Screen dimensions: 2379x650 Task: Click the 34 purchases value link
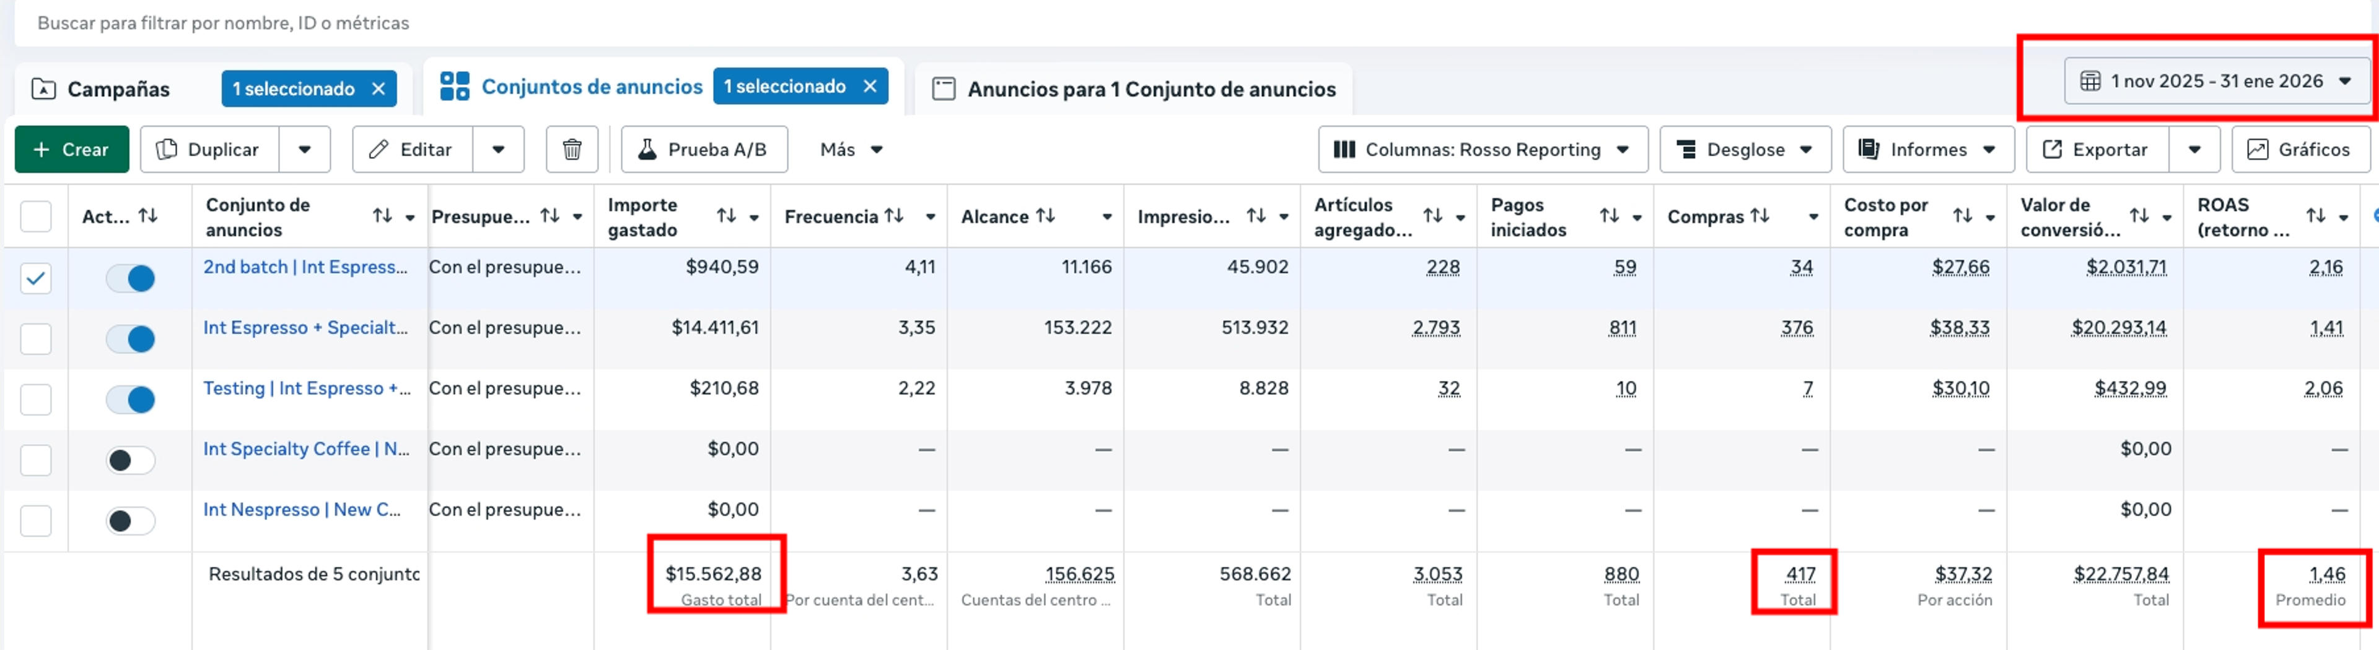coord(1801,267)
